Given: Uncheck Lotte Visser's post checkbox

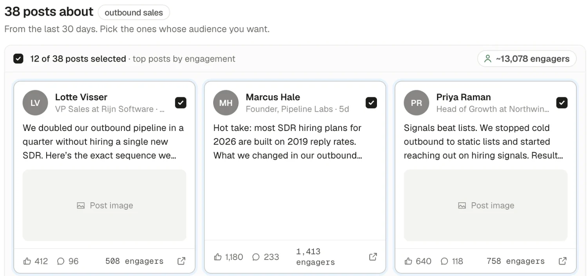Looking at the screenshot, I should (181, 103).
